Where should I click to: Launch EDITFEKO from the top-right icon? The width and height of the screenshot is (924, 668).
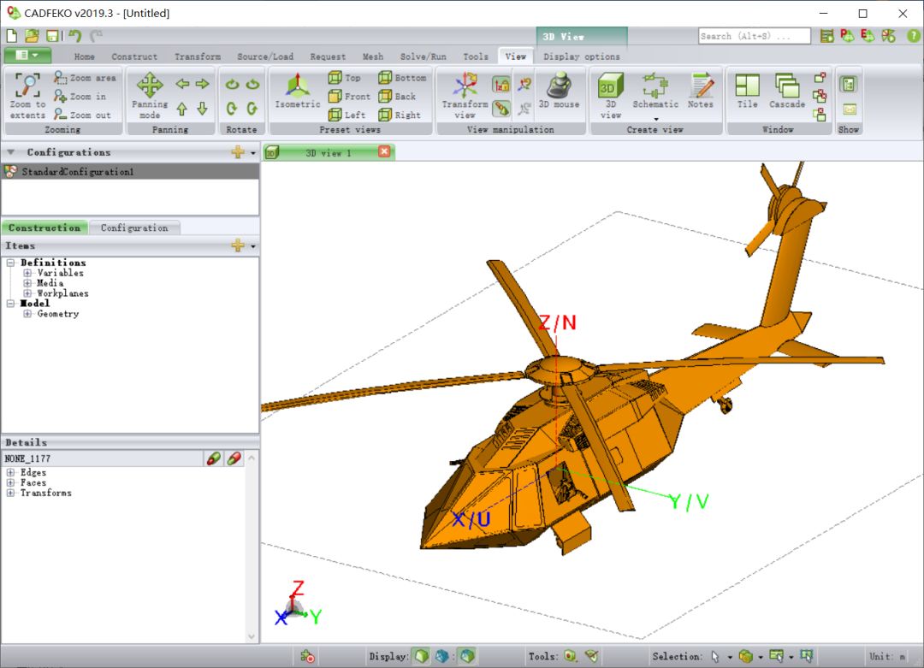pos(868,36)
